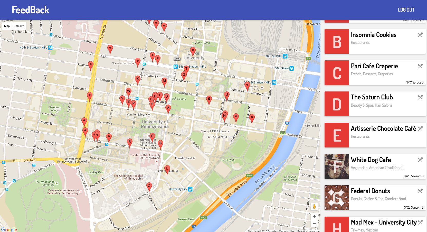The width and height of the screenshot is (427, 232).
Task: Click the fork-and-knife icon on Federal Donuts card
Action: pos(420,191)
